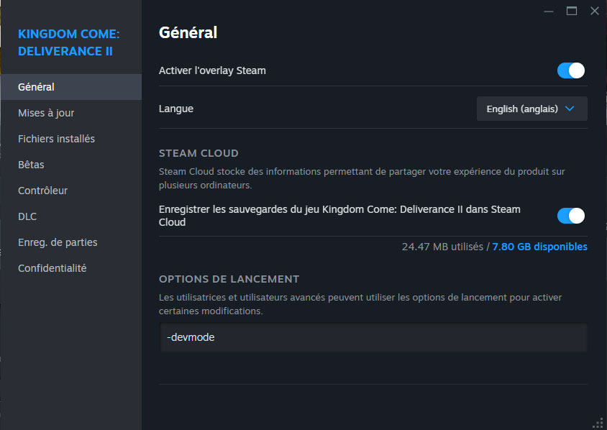This screenshot has height=430, width=607.
Task: Select the Général tab in sidebar
Action: pyautogui.click(x=71, y=87)
